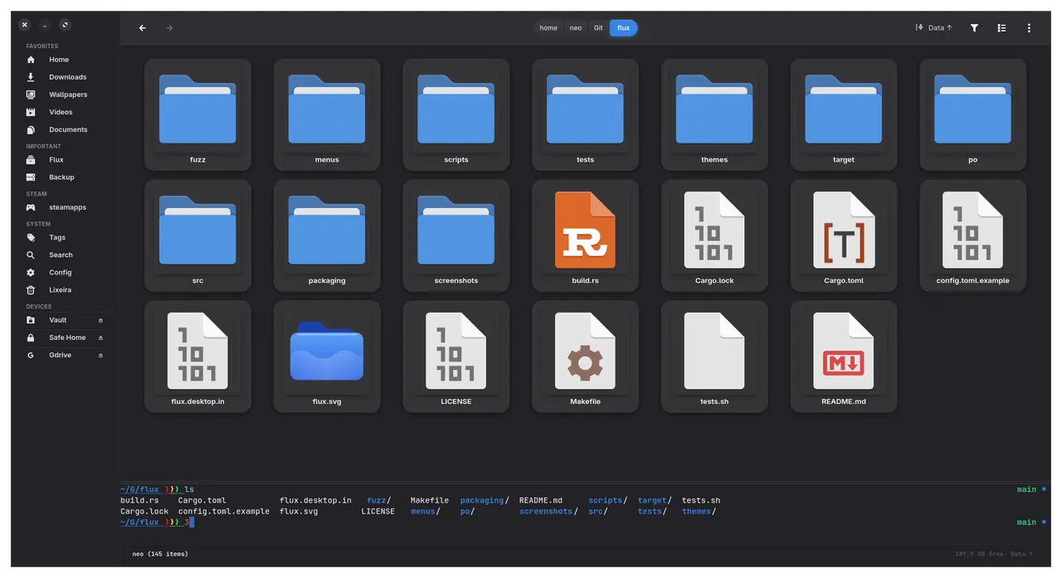1062x578 pixels.
Task: Eject the Vault device
Action: coord(101,320)
